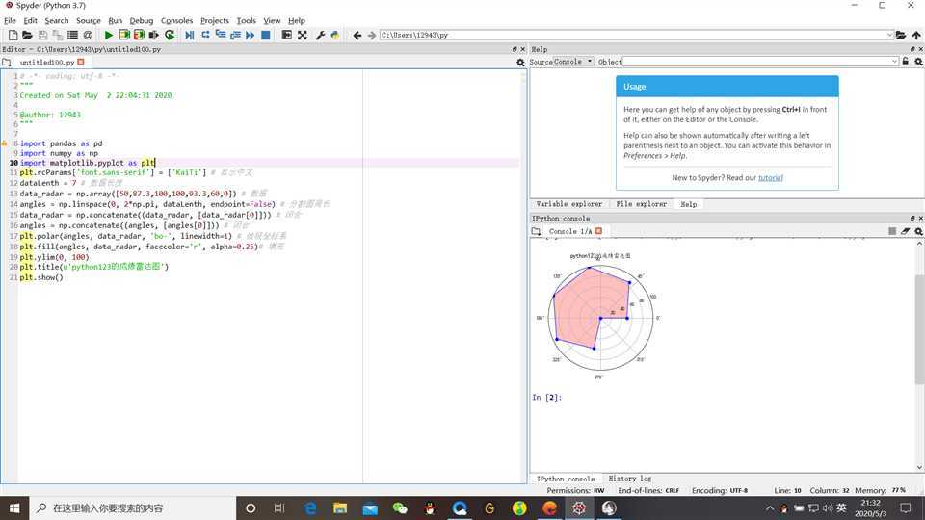Undock the Editor pane
925x520 pixels.
click(x=515, y=49)
